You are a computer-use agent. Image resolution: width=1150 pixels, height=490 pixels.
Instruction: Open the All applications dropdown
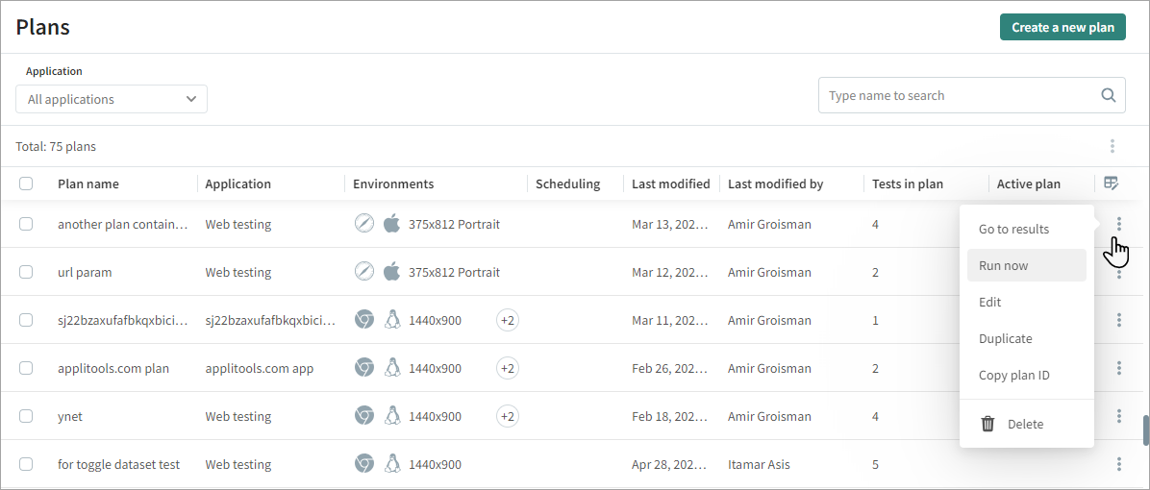pos(112,99)
